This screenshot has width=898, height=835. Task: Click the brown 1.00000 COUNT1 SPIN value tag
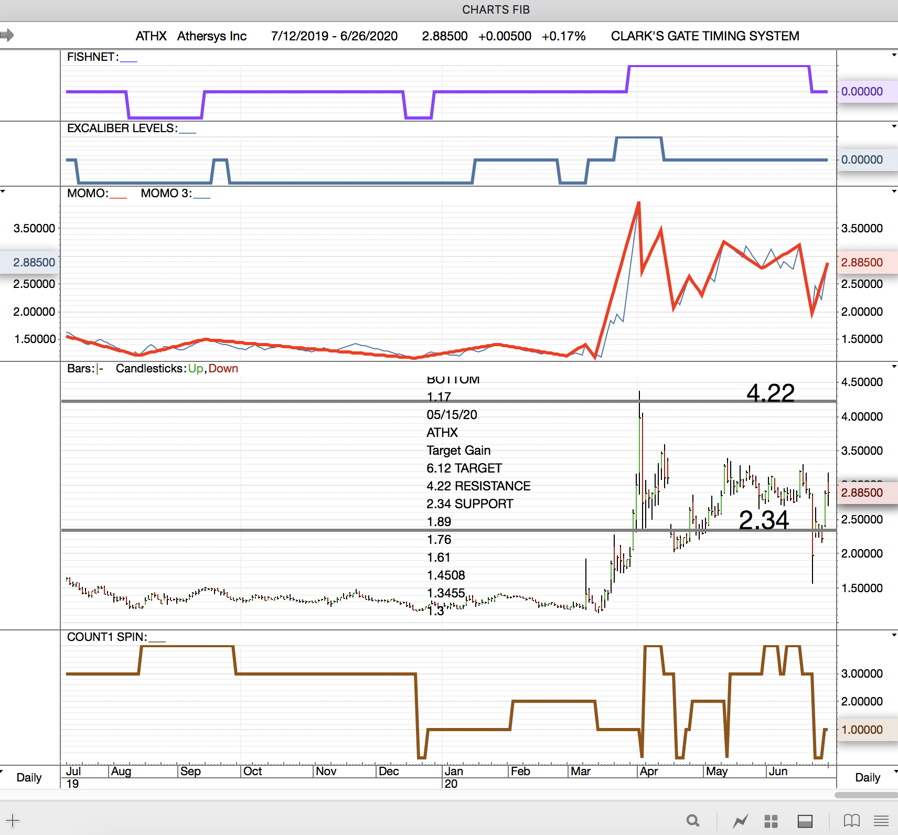tap(868, 730)
